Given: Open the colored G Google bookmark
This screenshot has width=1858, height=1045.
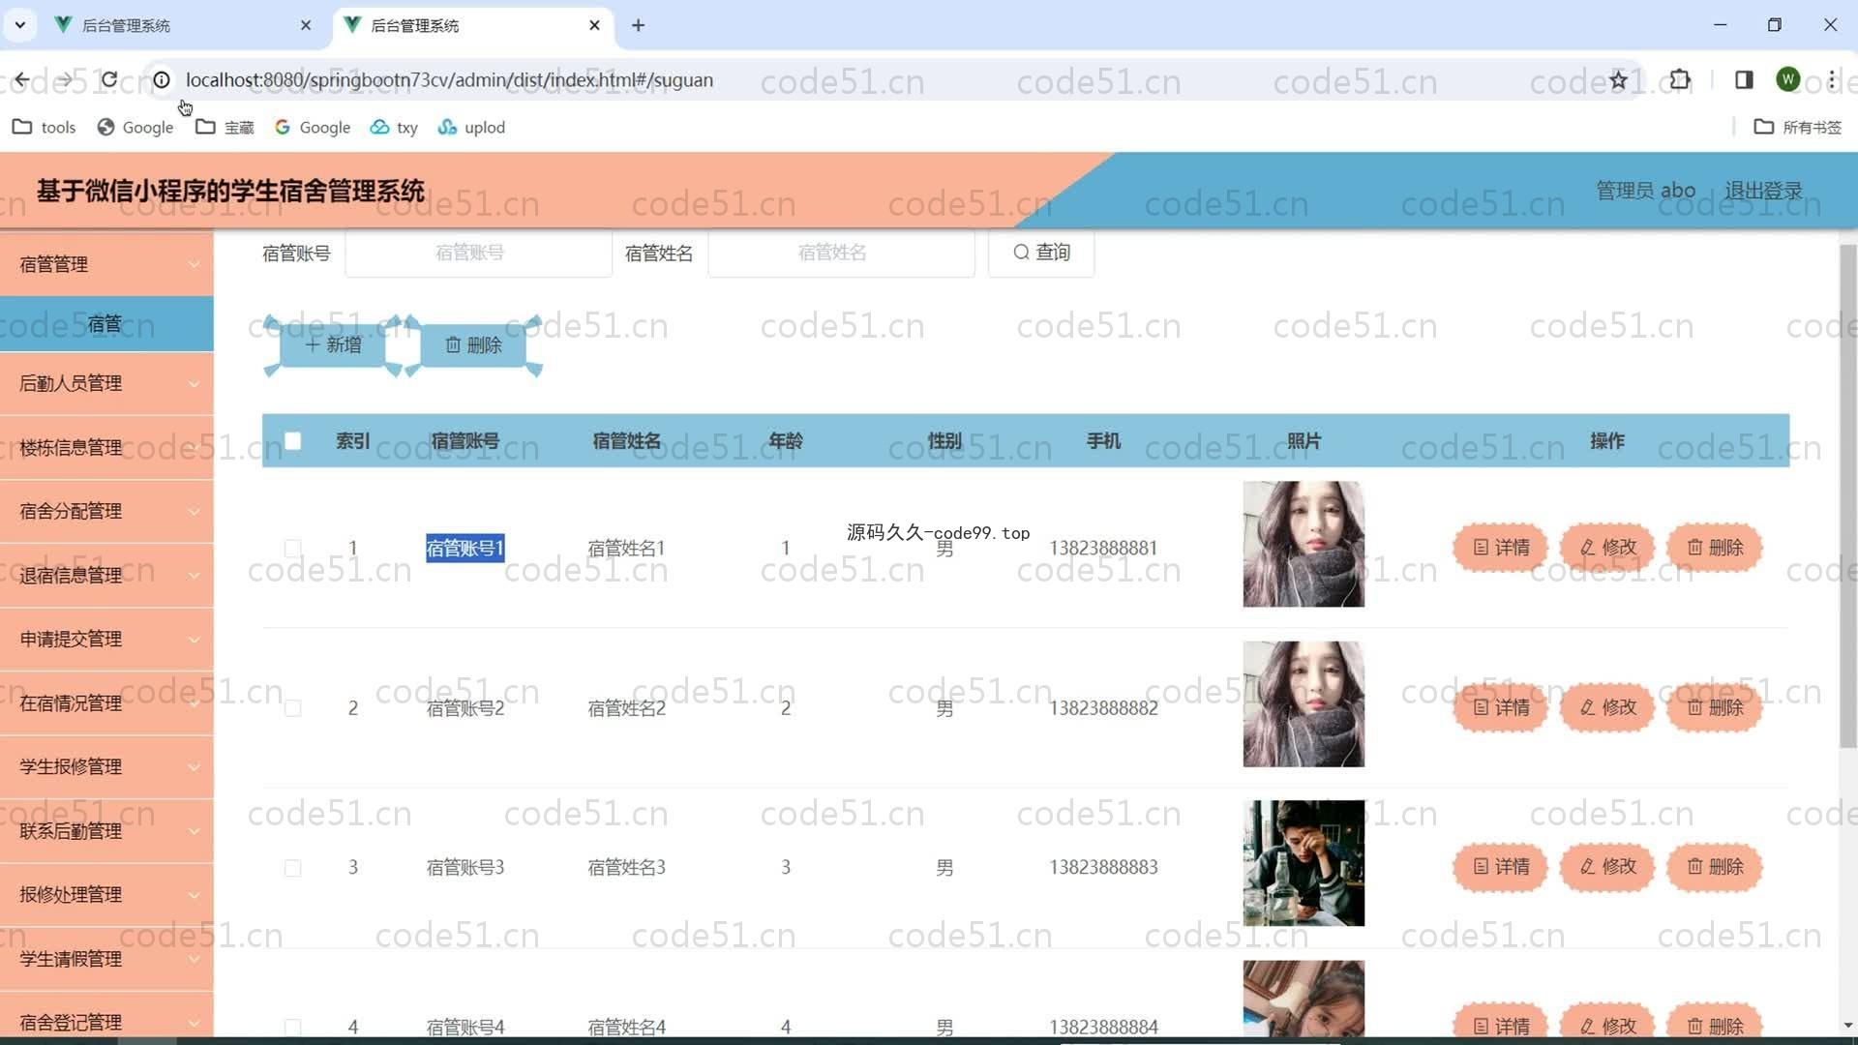Looking at the screenshot, I should click(313, 127).
